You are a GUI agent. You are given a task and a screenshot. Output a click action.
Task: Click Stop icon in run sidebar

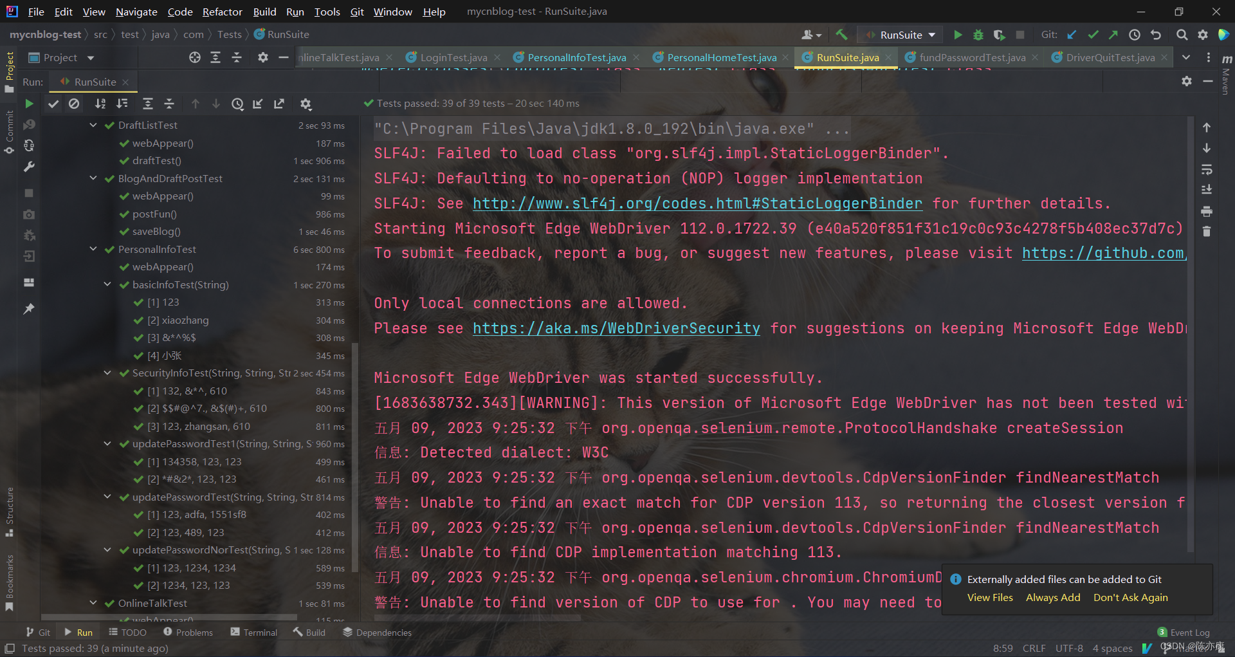pos(29,192)
